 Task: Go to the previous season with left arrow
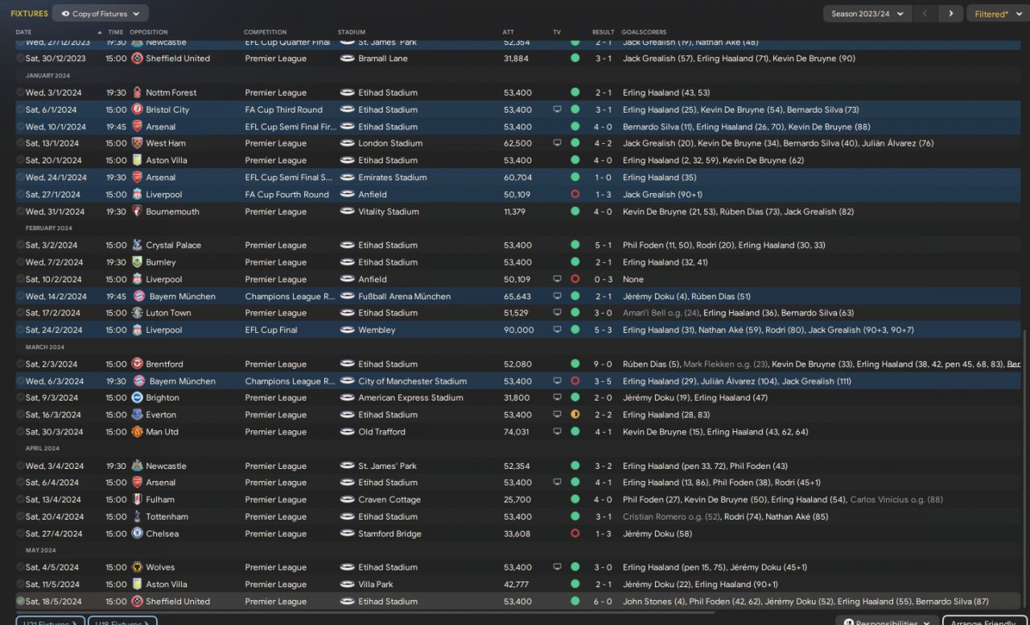pyautogui.click(x=925, y=14)
